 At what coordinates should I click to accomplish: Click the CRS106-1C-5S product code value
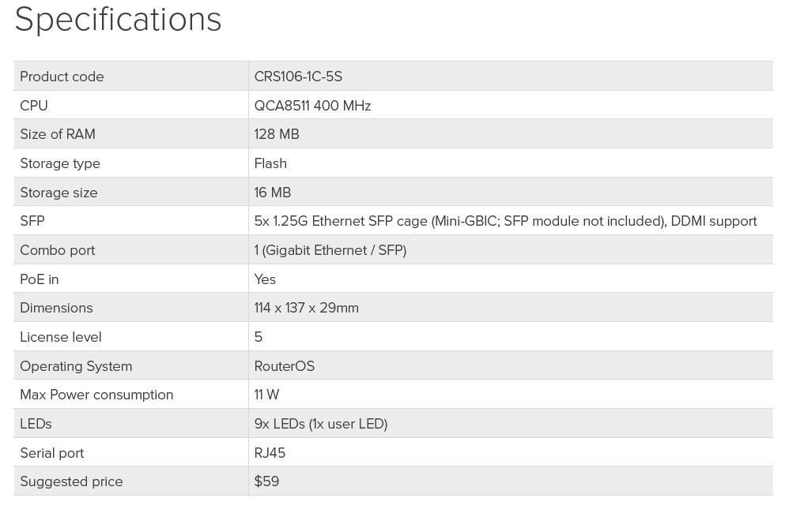point(298,77)
